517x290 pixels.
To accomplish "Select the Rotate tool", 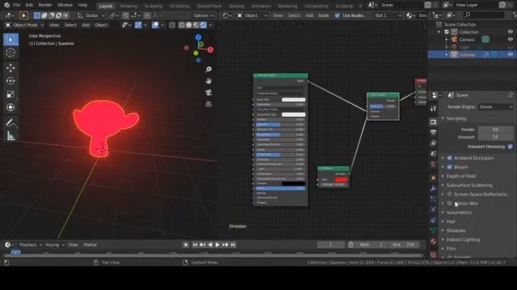I will pos(11,81).
